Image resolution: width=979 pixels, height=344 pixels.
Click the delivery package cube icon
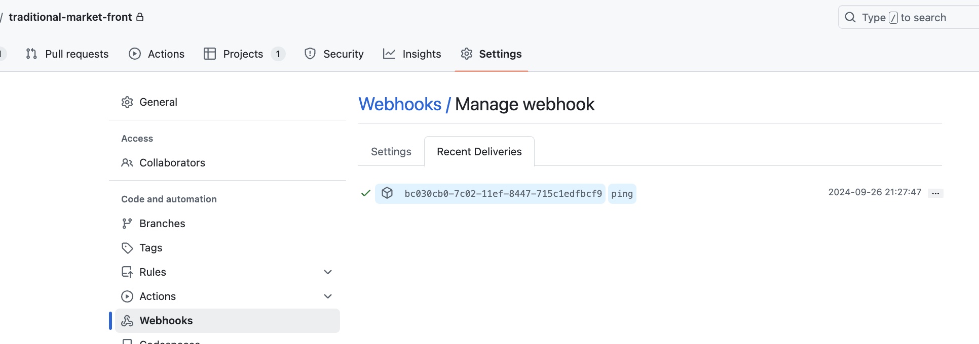[x=387, y=193]
